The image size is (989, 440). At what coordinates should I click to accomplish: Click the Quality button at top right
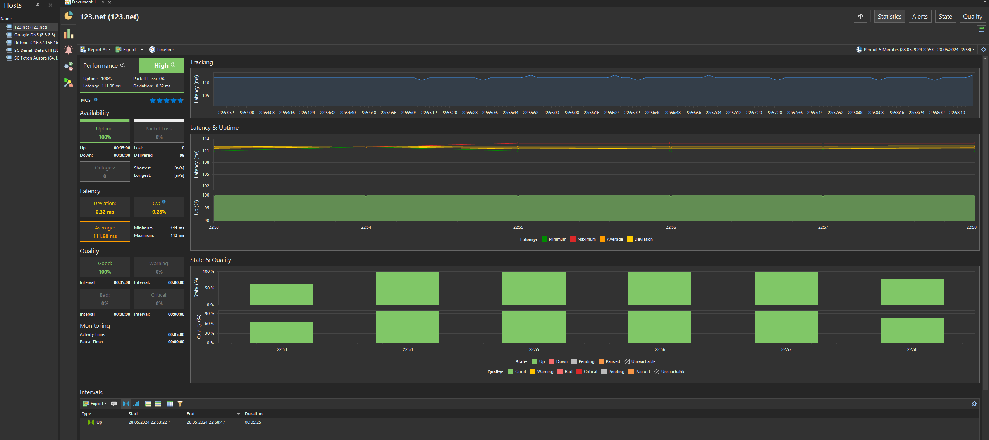tap(972, 16)
